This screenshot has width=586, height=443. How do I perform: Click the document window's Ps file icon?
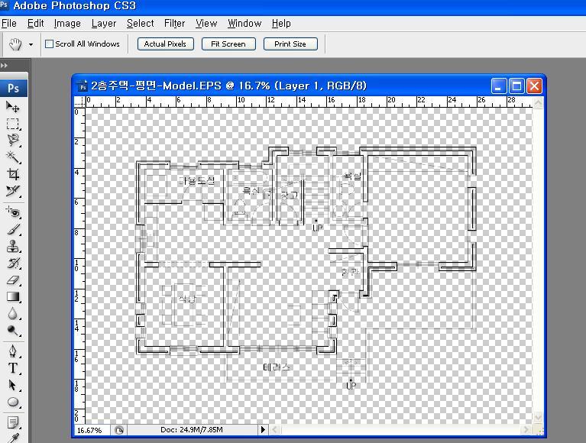tap(83, 86)
